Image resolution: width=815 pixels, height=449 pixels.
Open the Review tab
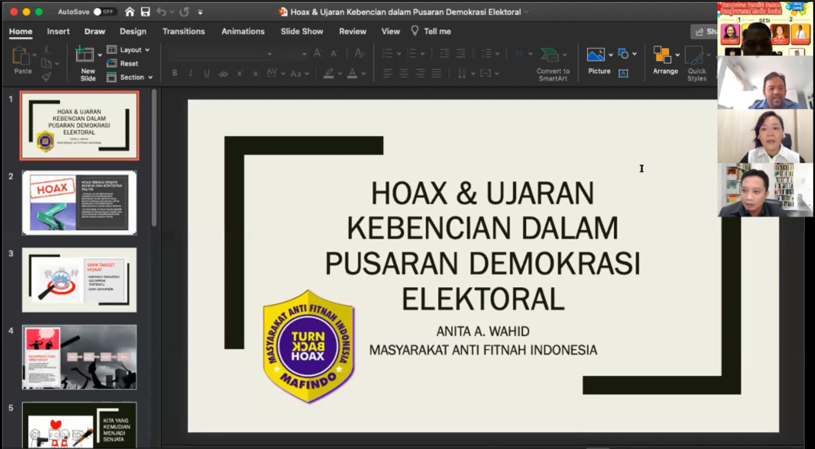(352, 31)
